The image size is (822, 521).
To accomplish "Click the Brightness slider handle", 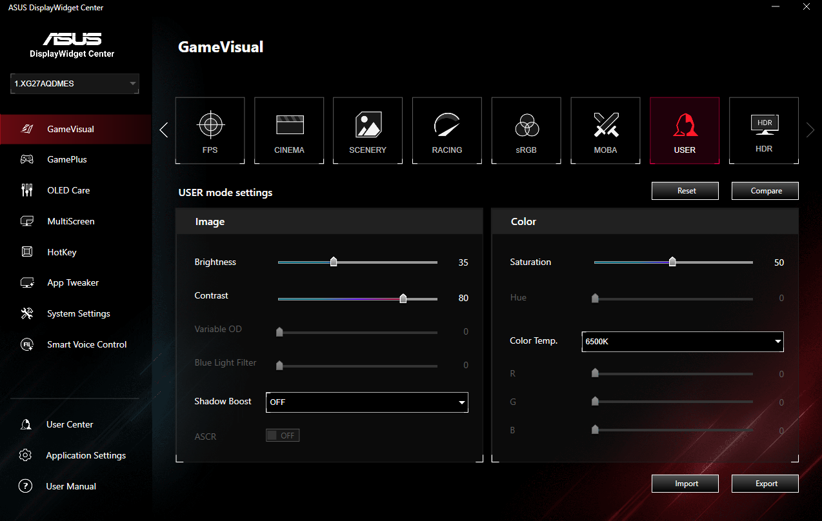I will 334,262.
